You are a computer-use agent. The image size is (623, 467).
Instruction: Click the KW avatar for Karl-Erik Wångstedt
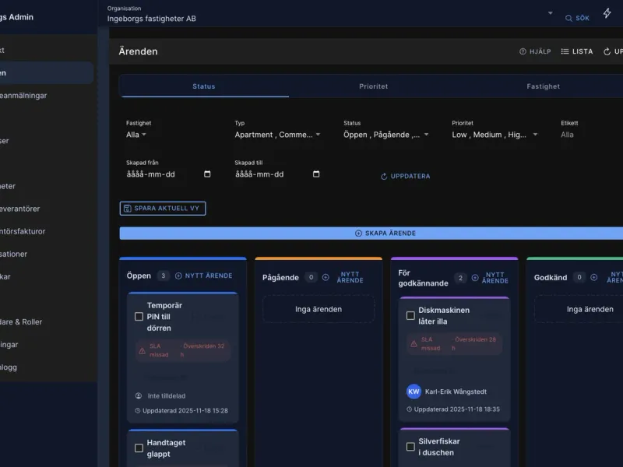414,392
